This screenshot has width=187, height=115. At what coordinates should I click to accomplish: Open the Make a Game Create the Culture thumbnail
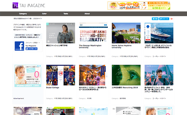pos(159,75)
